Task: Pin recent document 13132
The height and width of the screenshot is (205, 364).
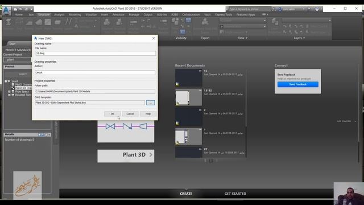Action: click(200, 90)
